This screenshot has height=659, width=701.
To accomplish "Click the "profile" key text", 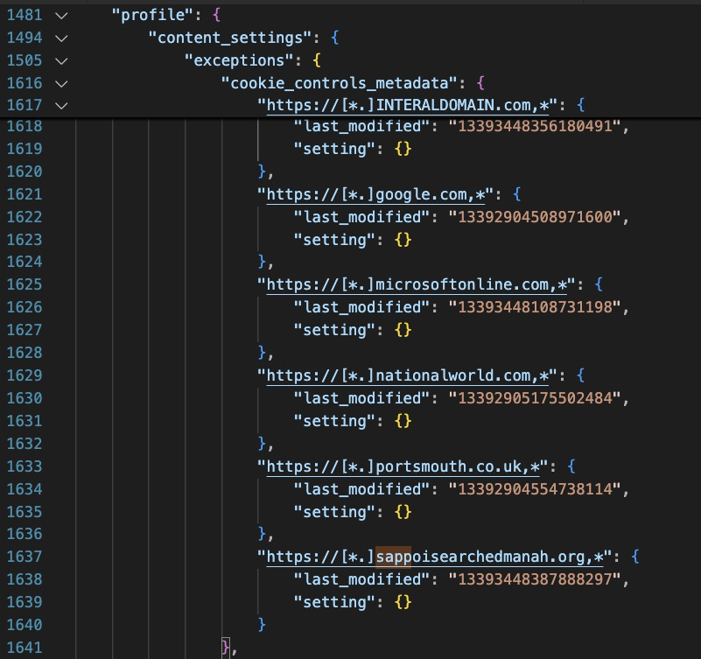I will (152, 16).
